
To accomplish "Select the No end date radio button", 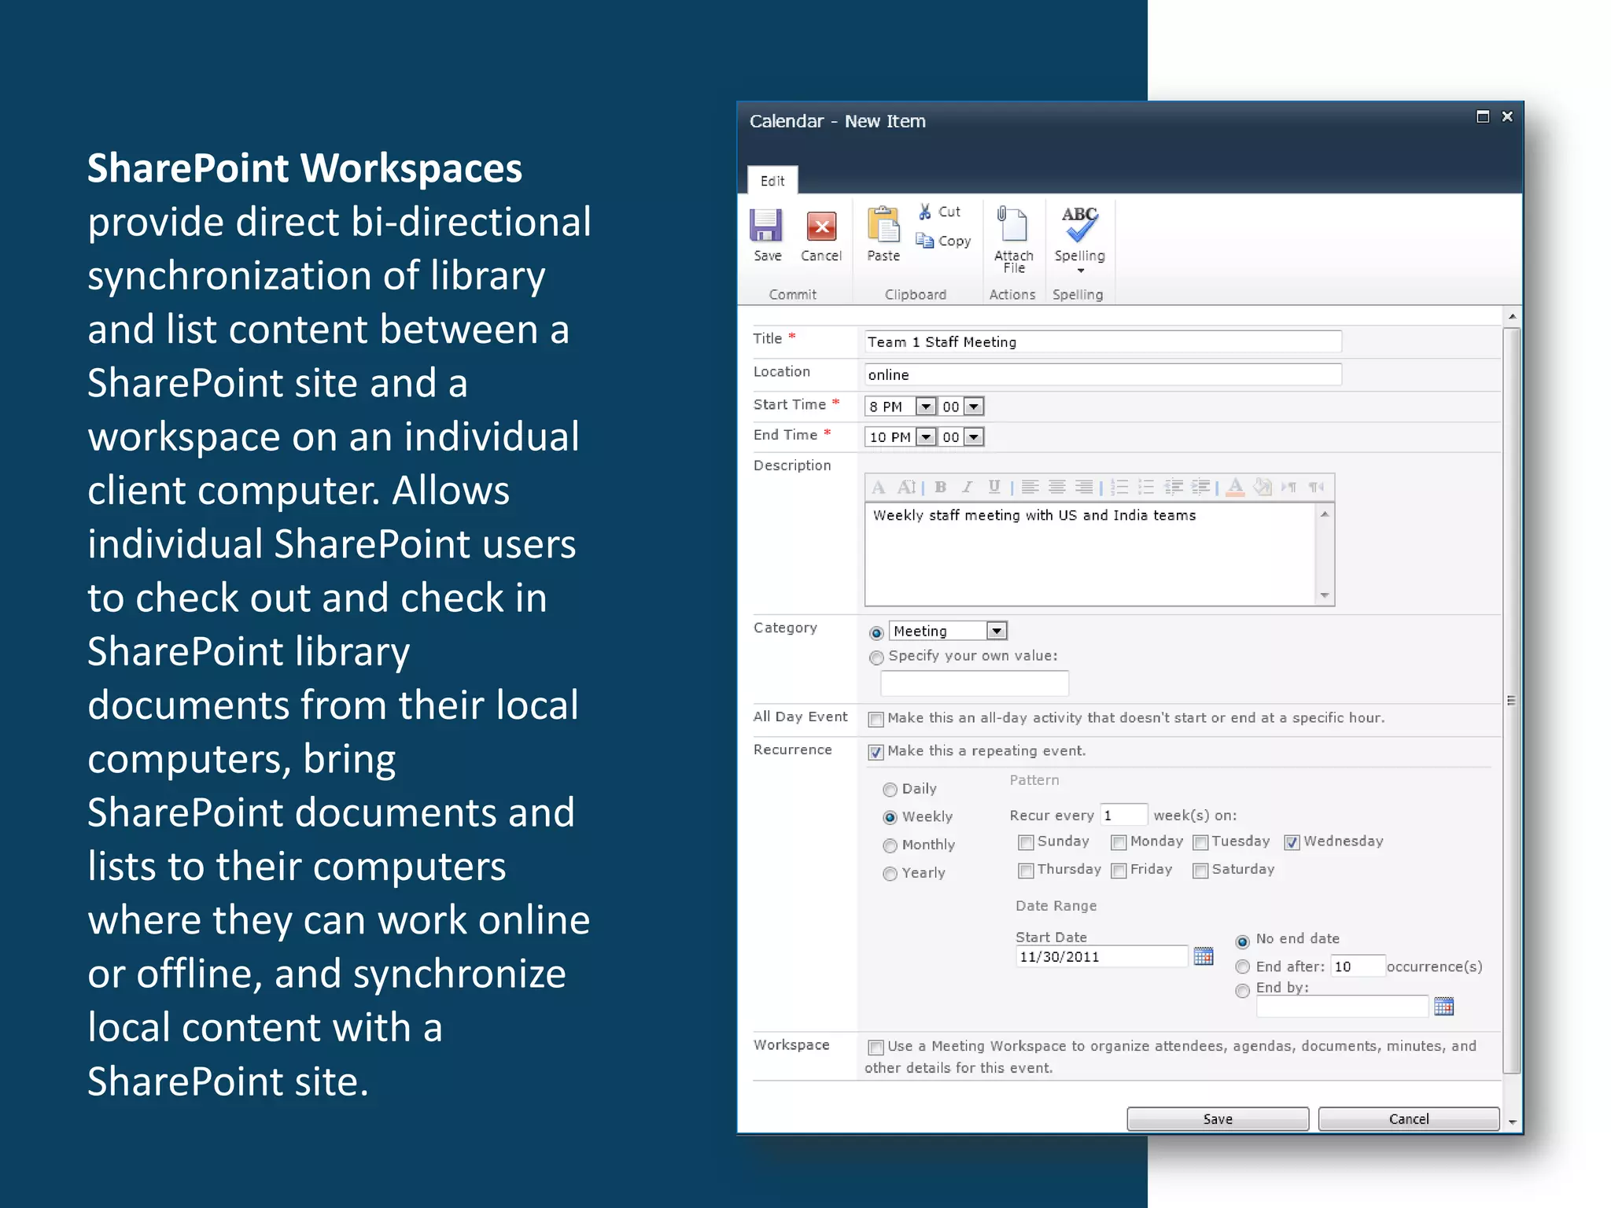I will (x=1243, y=941).
